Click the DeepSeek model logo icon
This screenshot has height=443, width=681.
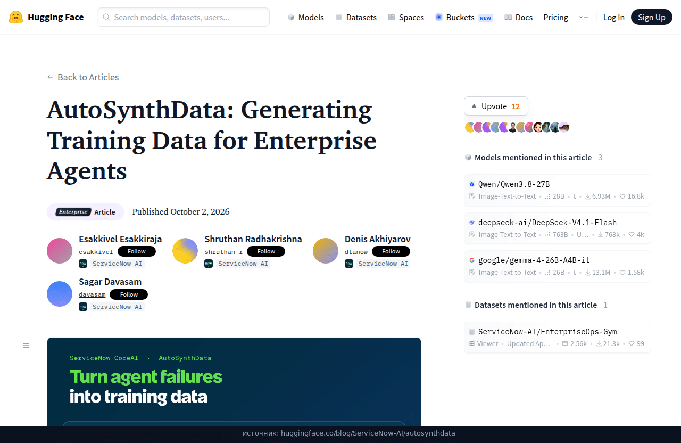472,223
